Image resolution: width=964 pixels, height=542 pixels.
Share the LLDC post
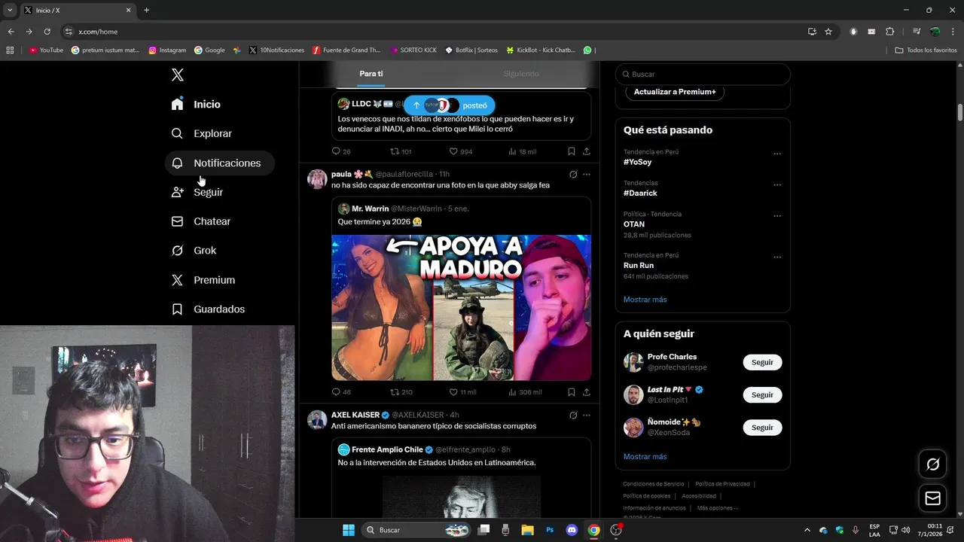coord(587,151)
